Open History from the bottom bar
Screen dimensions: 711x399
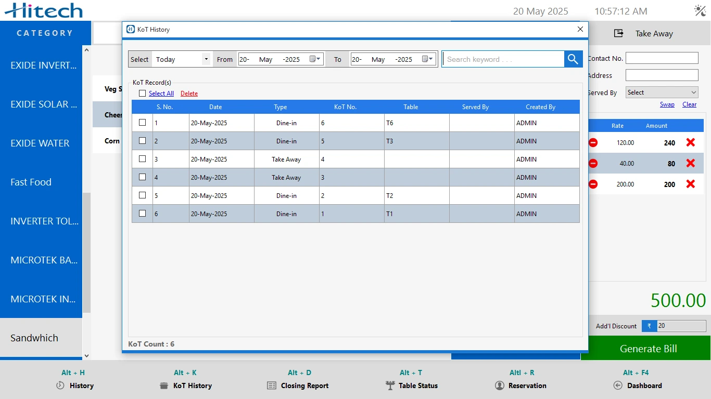(x=74, y=385)
